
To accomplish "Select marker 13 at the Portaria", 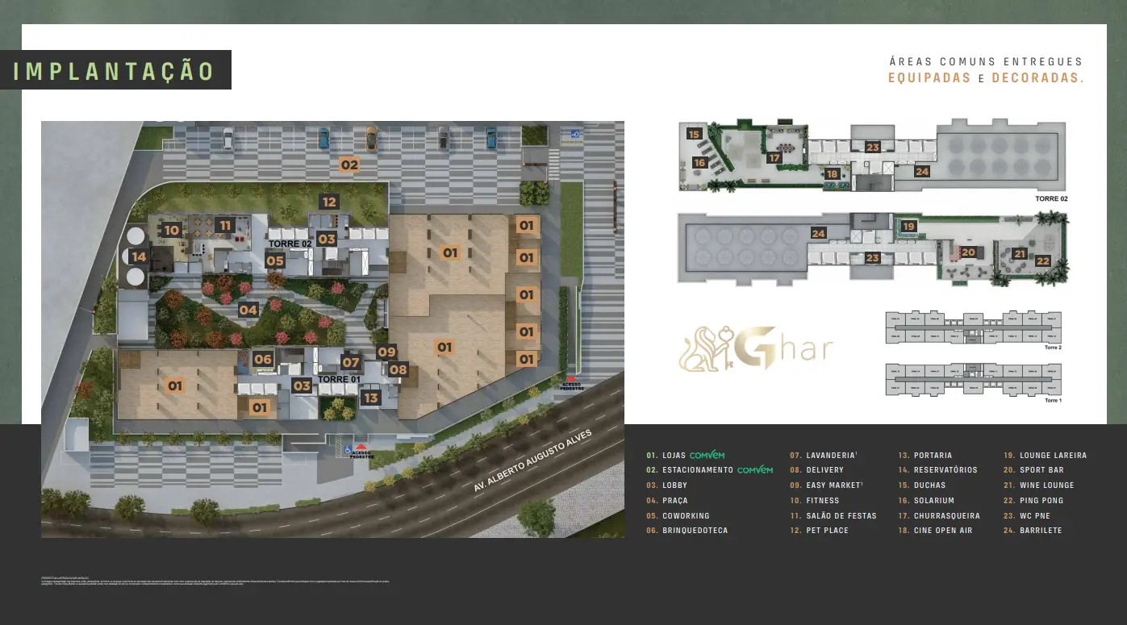I will click(x=370, y=397).
